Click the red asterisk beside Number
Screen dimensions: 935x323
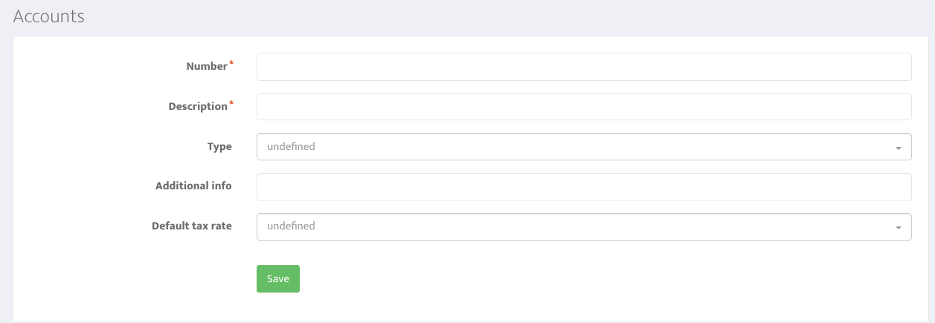coord(231,64)
